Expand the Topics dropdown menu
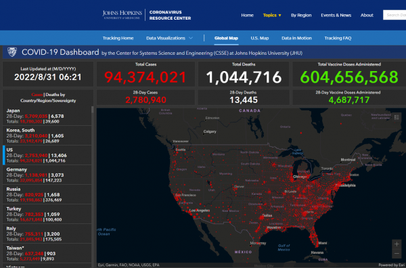406x268 pixels. [x=272, y=16]
